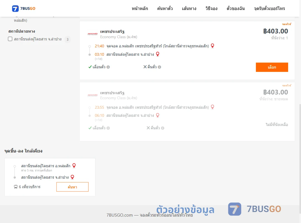
Task: Show info for คืนตั๋ว on 21:40 trip
Action: (x=159, y=67)
